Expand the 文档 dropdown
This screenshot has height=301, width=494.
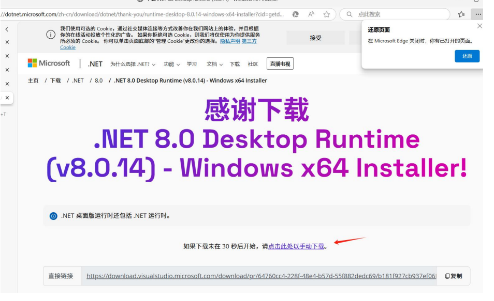pos(214,64)
